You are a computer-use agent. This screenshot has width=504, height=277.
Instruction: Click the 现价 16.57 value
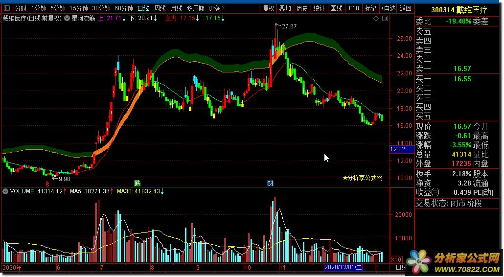pos(462,127)
